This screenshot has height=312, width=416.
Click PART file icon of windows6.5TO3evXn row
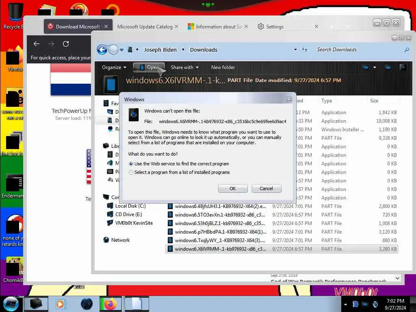(170, 214)
